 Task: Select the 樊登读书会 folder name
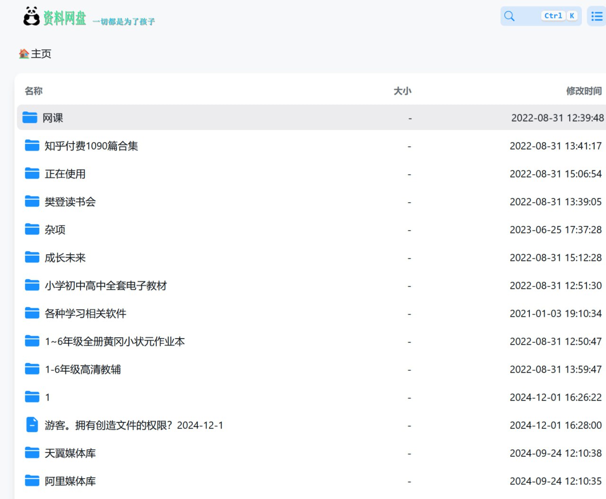[70, 202]
